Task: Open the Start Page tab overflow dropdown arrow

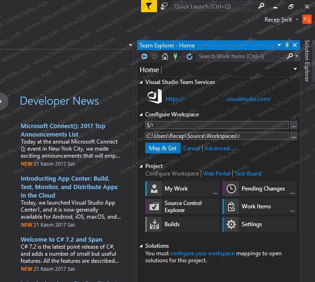Action: pyautogui.click(x=131, y=45)
